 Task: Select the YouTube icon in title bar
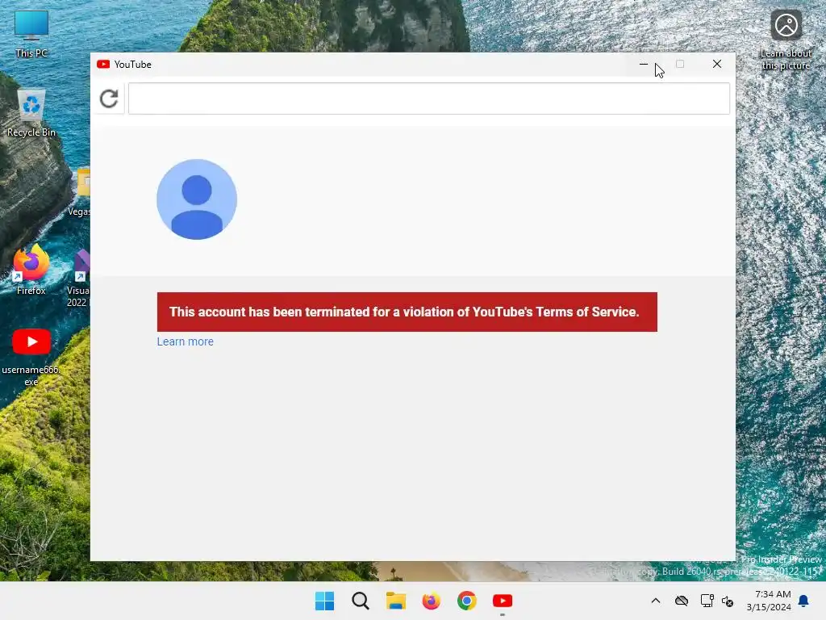coord(103,65)
